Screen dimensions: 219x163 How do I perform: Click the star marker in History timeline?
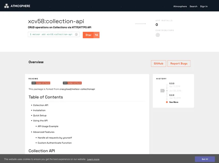point(167,91)
